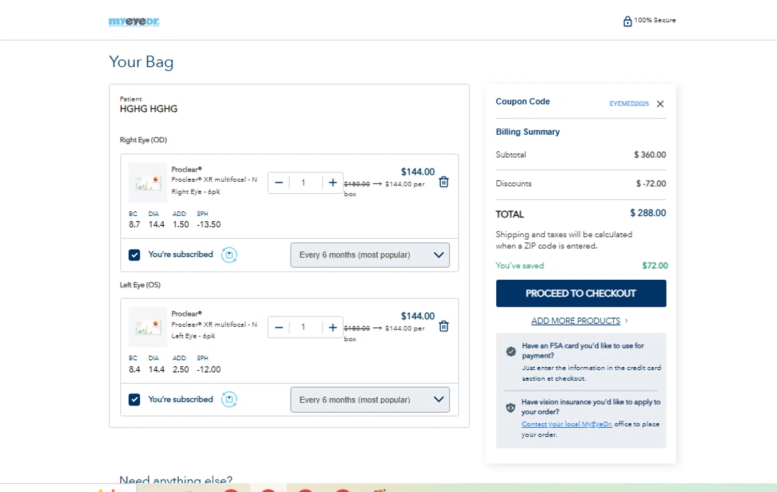
Task: Click the Coupon Code label
Action: pos(523,102)
